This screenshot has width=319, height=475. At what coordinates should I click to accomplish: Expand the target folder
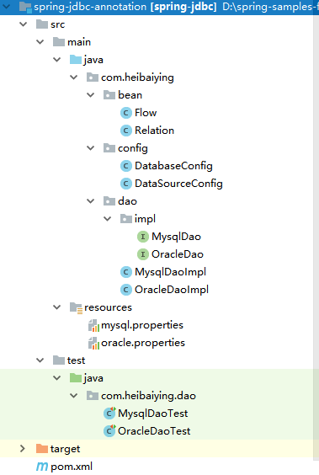23,449
